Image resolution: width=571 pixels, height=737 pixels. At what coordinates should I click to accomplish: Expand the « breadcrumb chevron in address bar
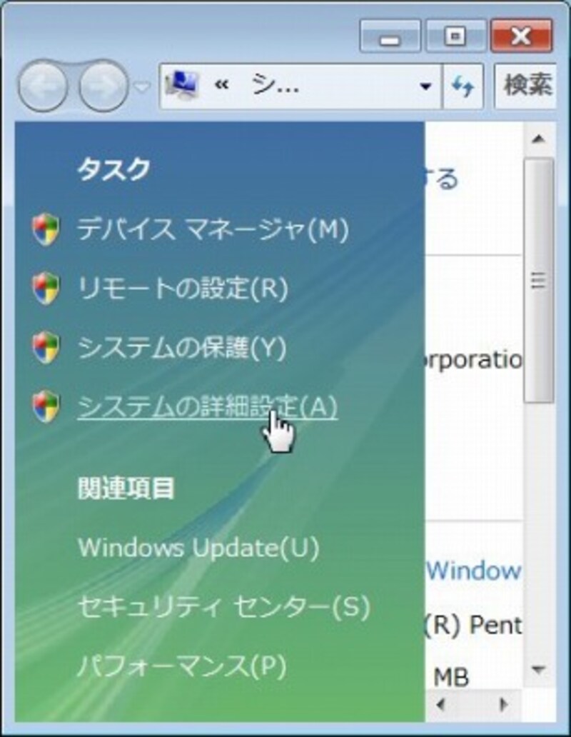[221, 84]
